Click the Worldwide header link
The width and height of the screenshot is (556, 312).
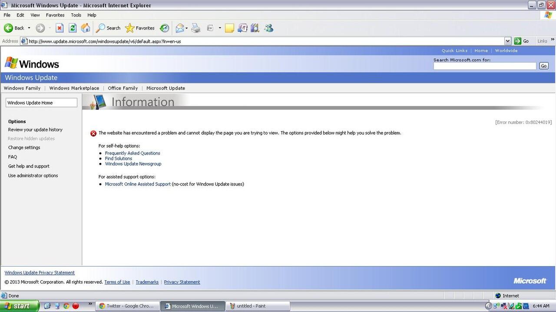tap(506, 51)
